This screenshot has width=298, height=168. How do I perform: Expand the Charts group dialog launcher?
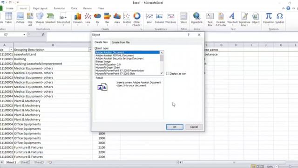(x=141, y=29)
